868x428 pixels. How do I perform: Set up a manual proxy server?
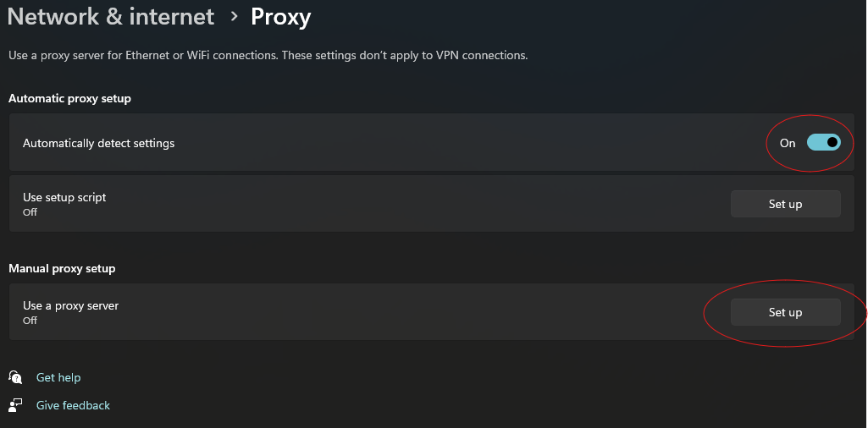[785, 312]
